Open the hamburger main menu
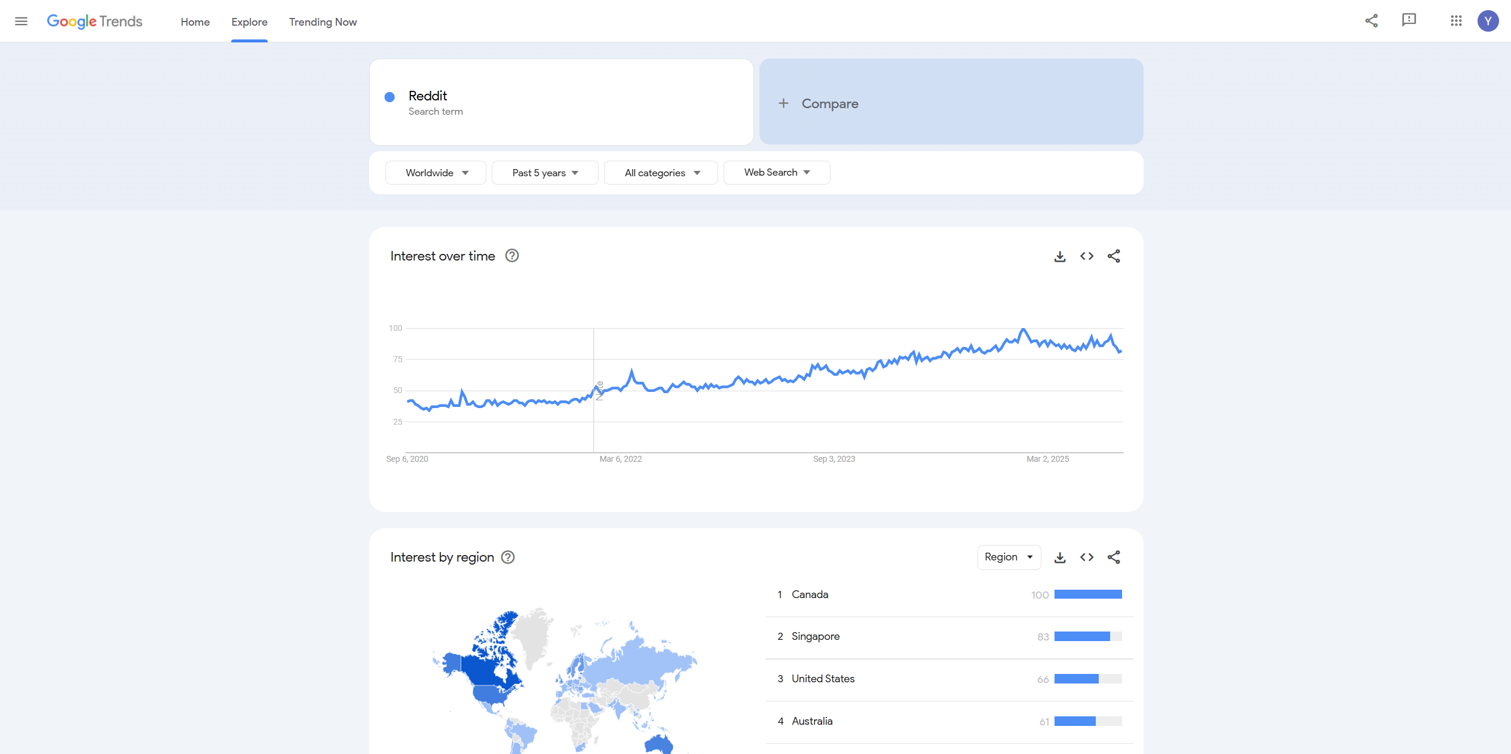The width and height of the screenshot is (1511, 754). (21, 22)
